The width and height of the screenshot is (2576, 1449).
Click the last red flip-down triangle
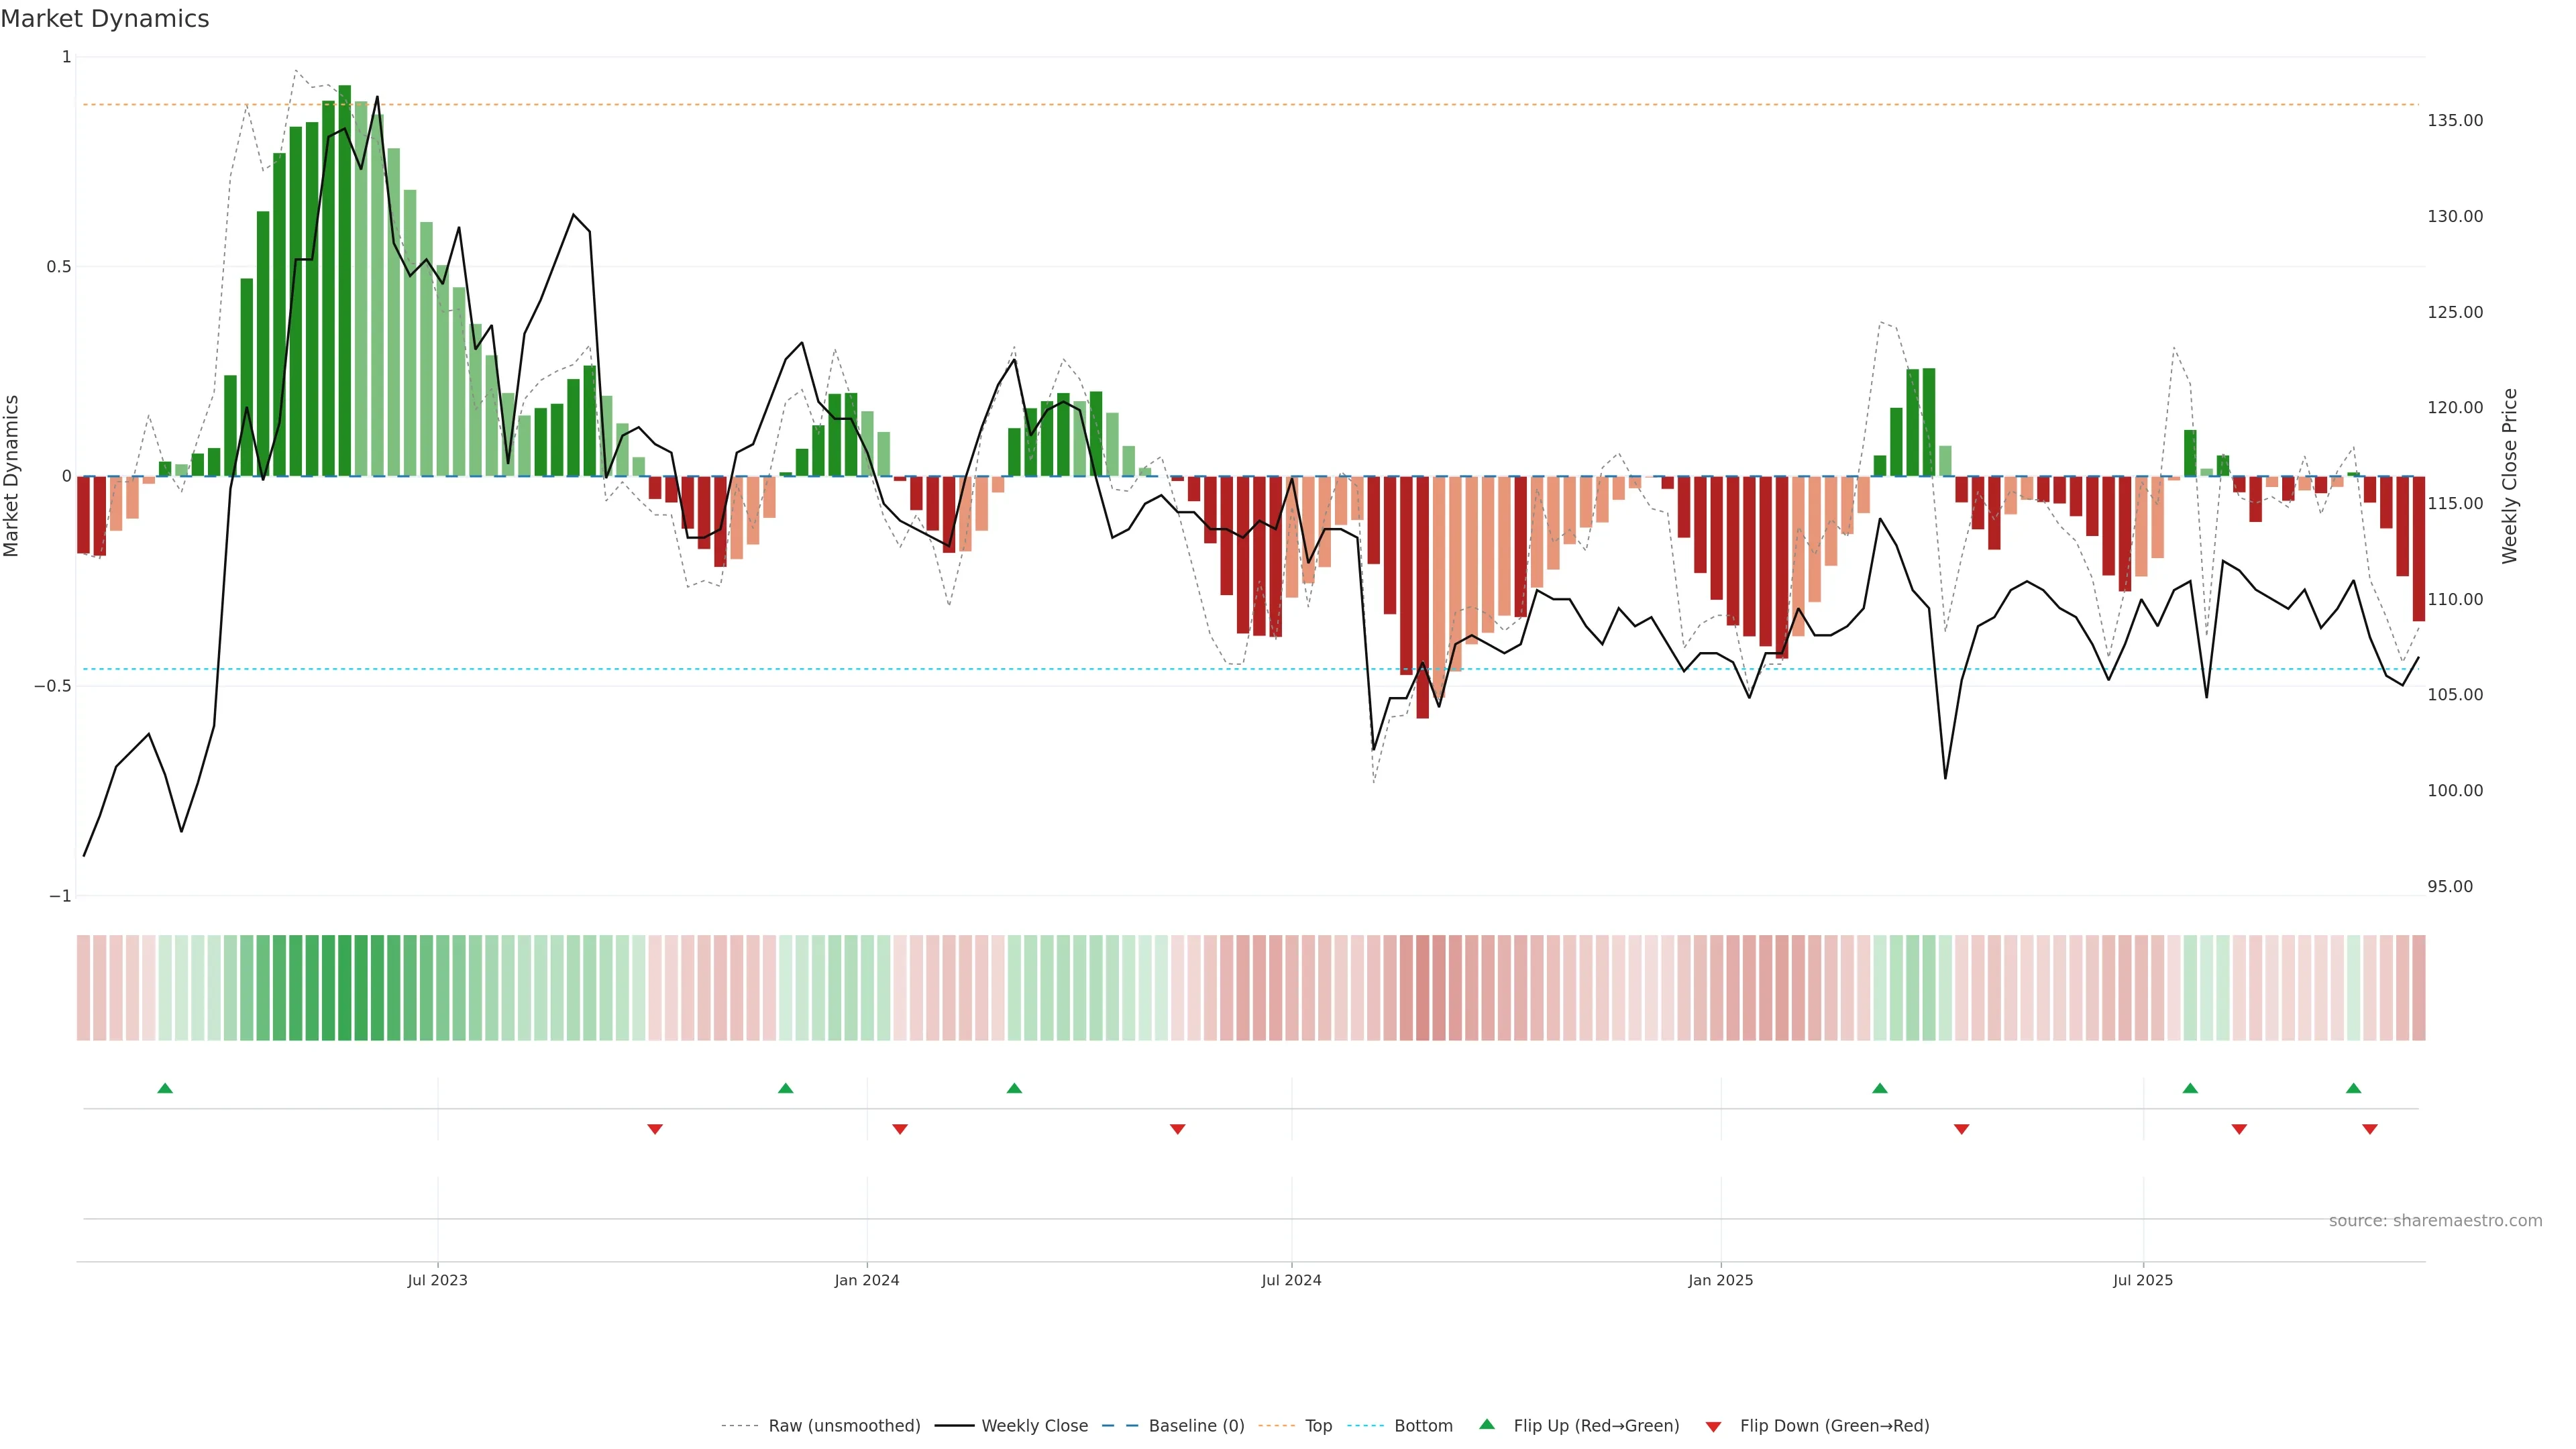(x=2369, y=1129)
